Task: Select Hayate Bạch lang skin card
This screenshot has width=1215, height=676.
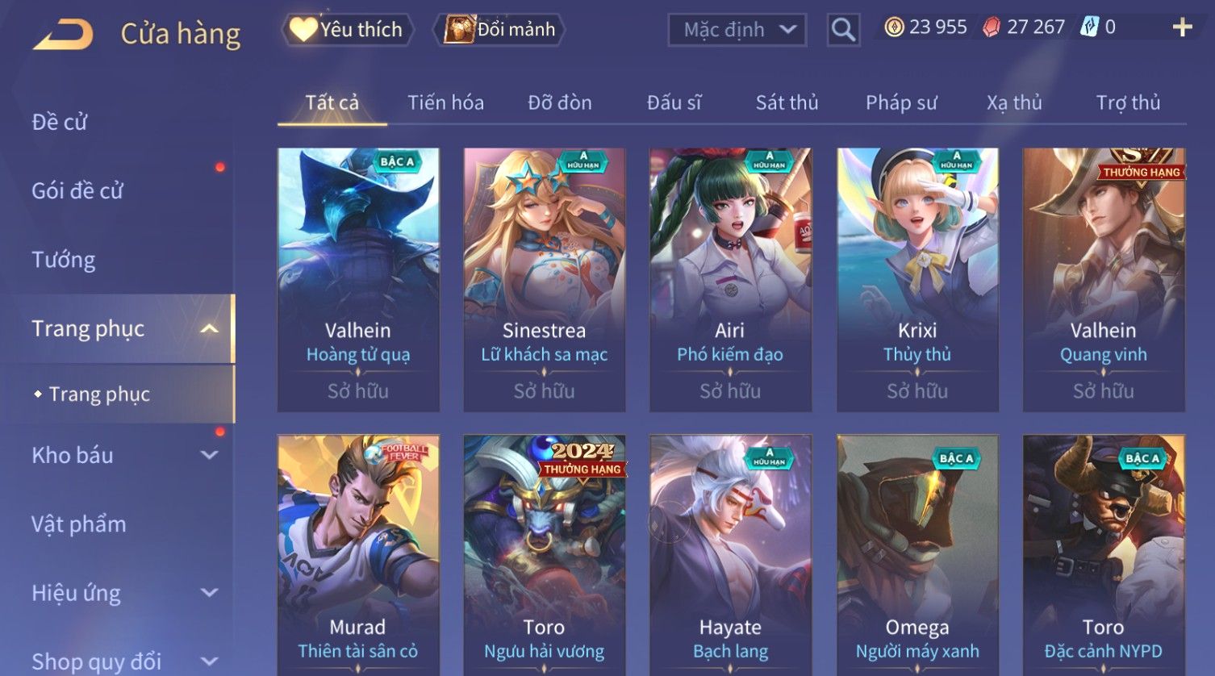Action: click(730, 555)
